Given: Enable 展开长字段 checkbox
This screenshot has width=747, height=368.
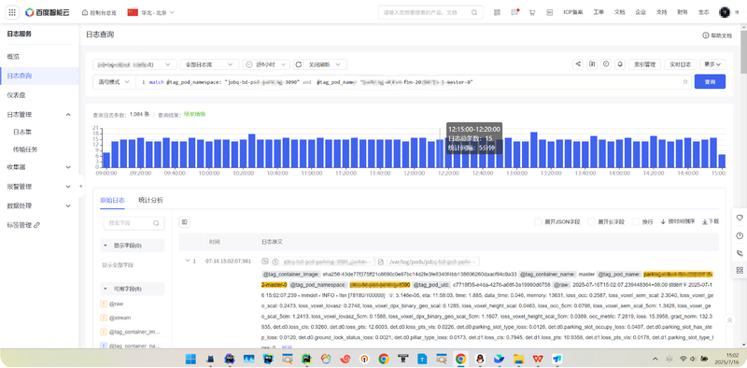Looking at the screenshot, I should click(x=591, y=221).
